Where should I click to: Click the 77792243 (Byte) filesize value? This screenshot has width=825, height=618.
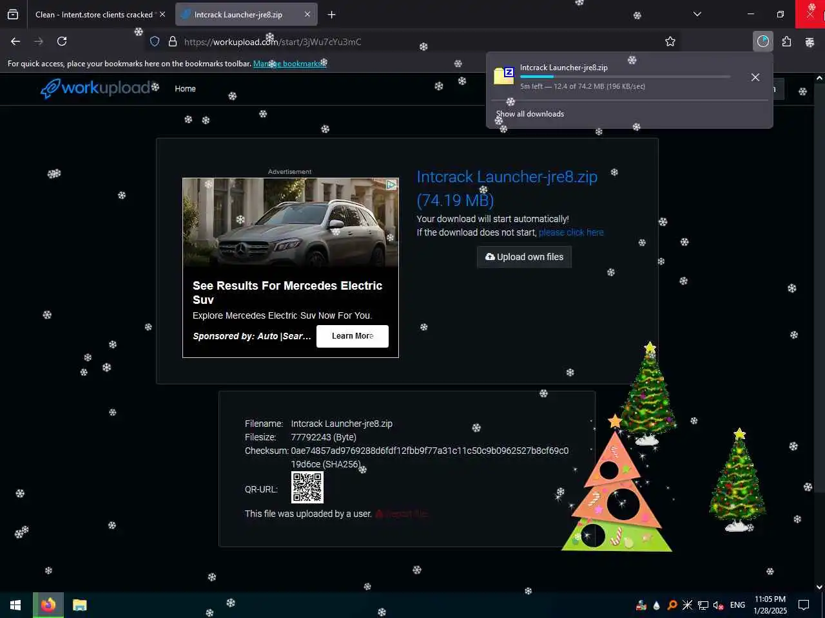pos(324,437)
